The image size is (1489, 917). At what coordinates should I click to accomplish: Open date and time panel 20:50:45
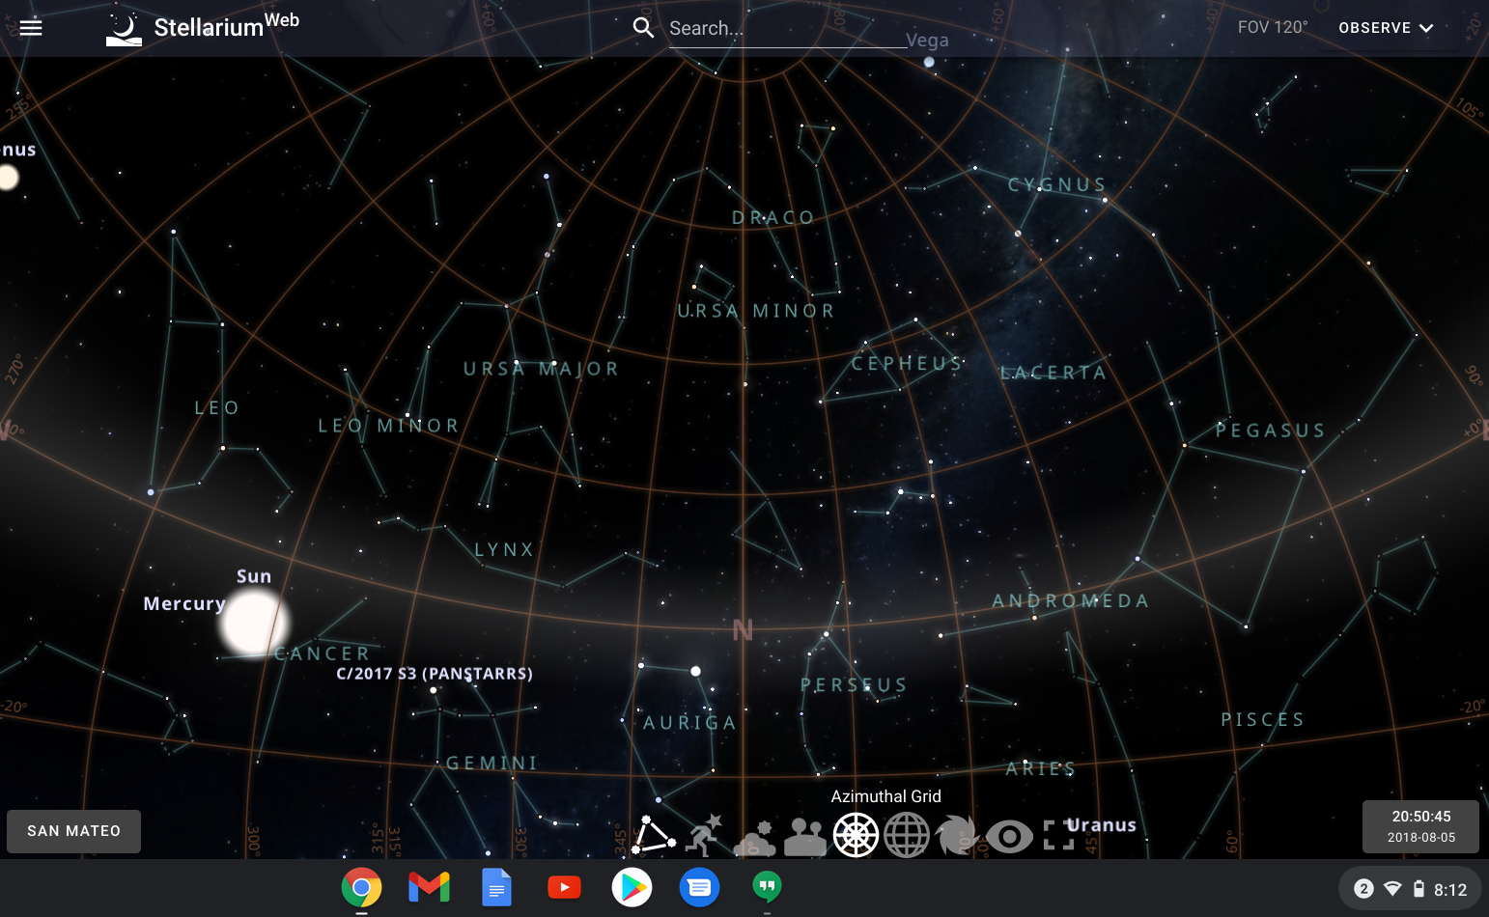[x=1420, y=826]
